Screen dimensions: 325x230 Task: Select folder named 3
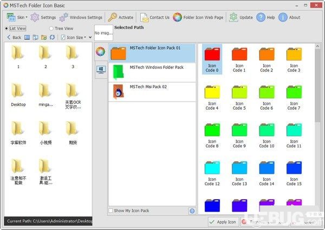coord(73,57)
